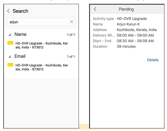
Task: Clear the 'arjun' search text
Action: click(71, 22)
